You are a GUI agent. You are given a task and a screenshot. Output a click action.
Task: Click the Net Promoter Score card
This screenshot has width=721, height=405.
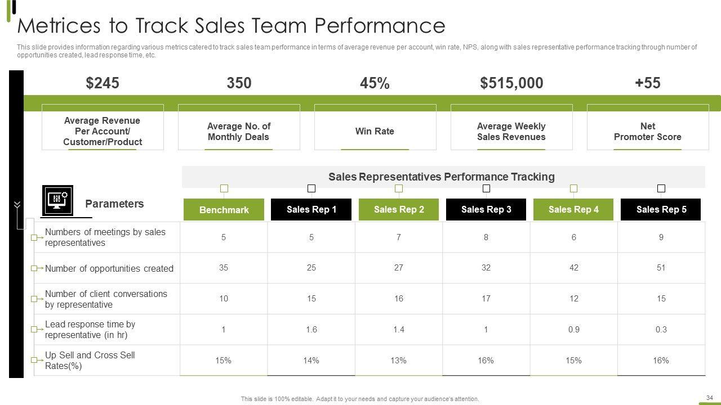pos(647,131)
